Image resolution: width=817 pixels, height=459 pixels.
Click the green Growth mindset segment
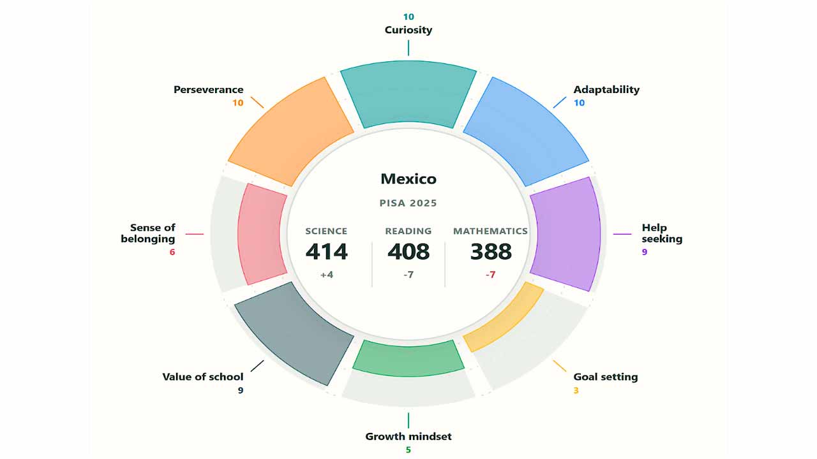point(408,358)
